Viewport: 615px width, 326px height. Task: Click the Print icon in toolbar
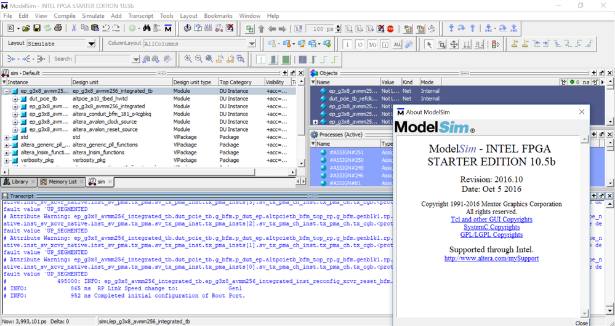point(58,28)
